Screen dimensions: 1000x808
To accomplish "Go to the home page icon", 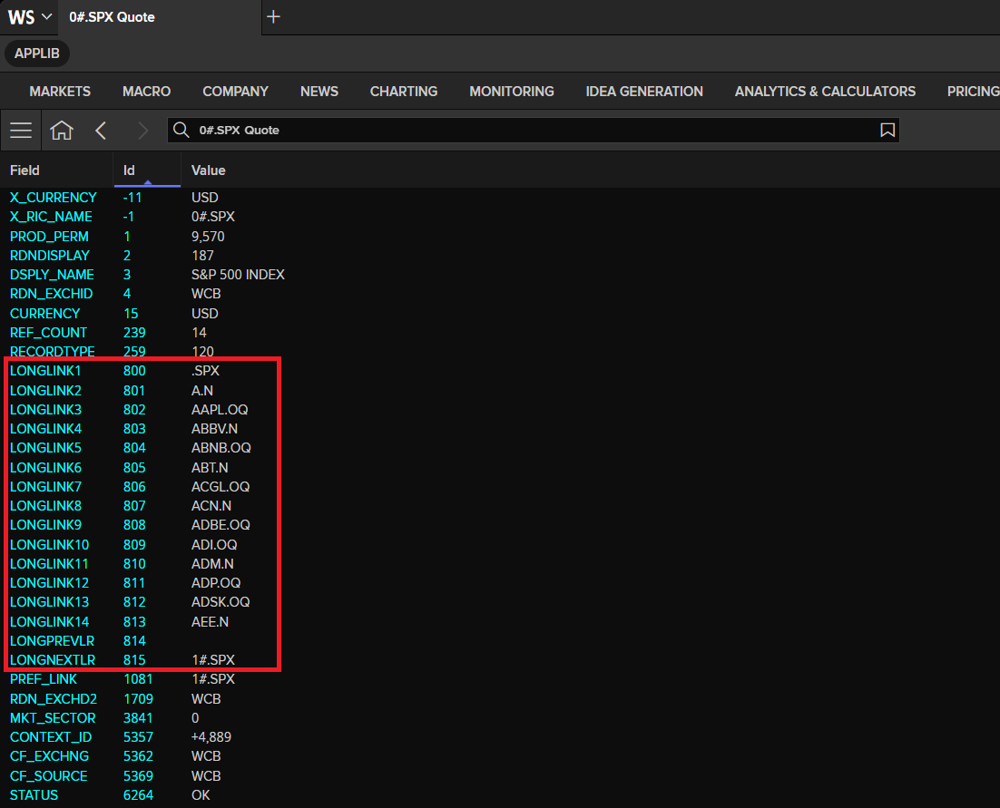I will click(x=62, y=130).
